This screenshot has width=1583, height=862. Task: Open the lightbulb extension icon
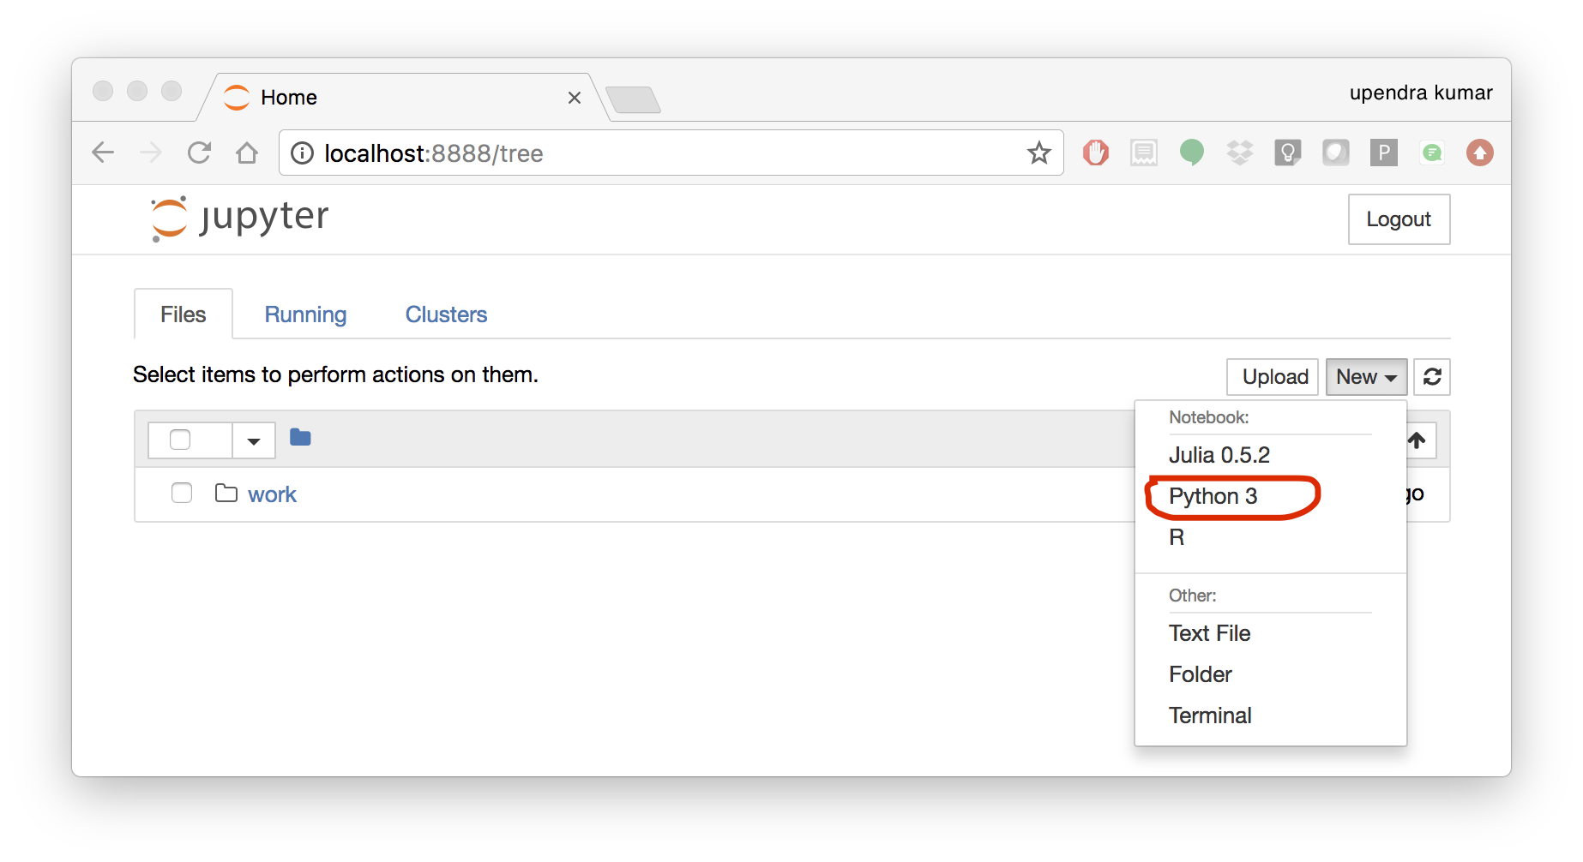[1288, 153]
